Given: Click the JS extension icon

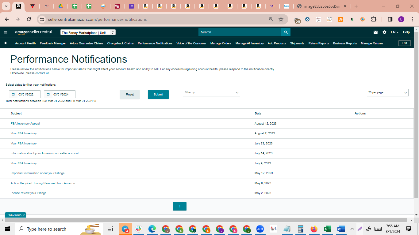Looking at the screenshot, I should 340,19.
